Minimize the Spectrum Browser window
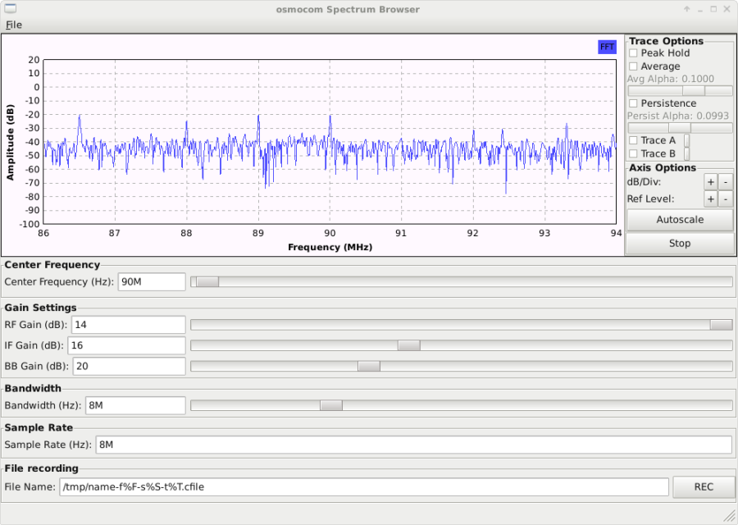Image resolution: width=738 pixels, height=525 pixels. (x=700, y=9)
